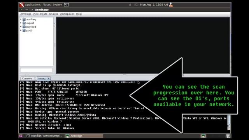249x140 pixels.
Task: Open the System menu
Action: [57, 5]
